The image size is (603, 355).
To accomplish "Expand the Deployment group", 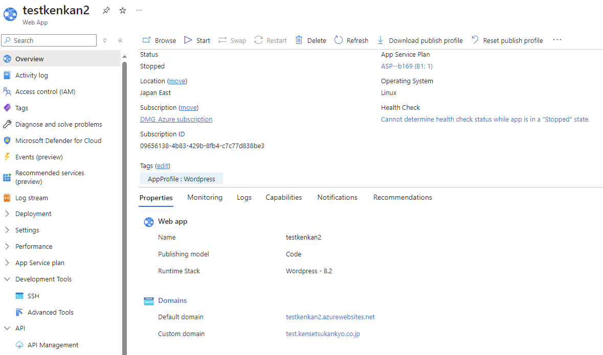I will pyautogui.click(x=7, y=214).
